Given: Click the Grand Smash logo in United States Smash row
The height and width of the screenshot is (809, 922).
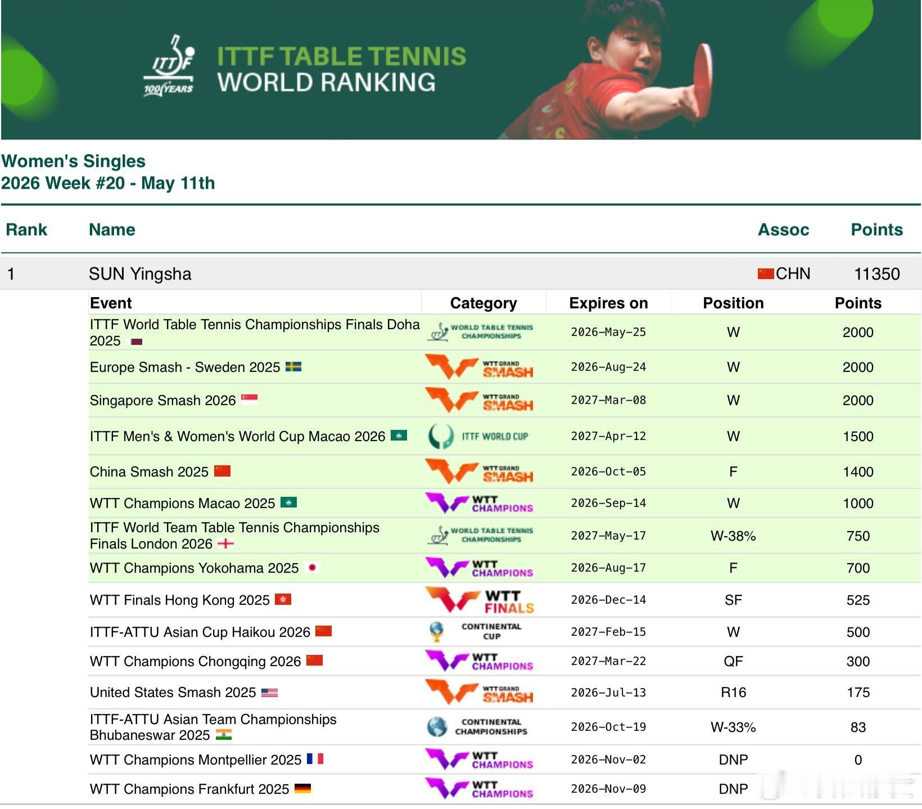Looking at the screenshot, I should pos(479,692).
